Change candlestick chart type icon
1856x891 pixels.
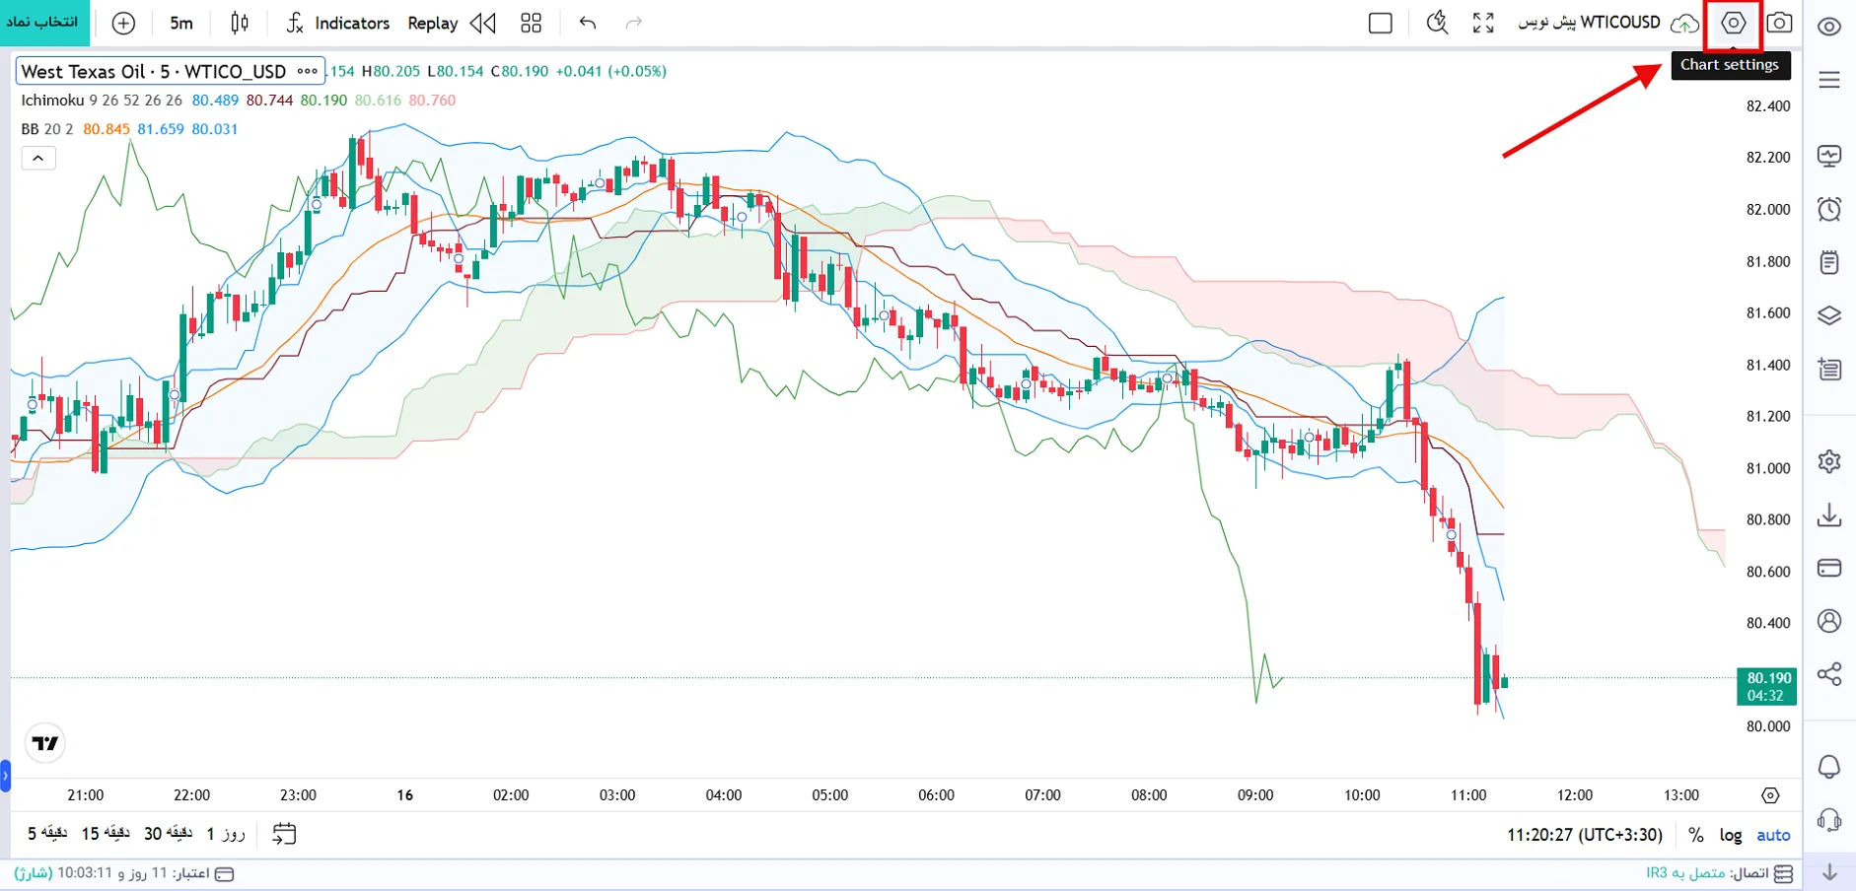tap(240, 23)
